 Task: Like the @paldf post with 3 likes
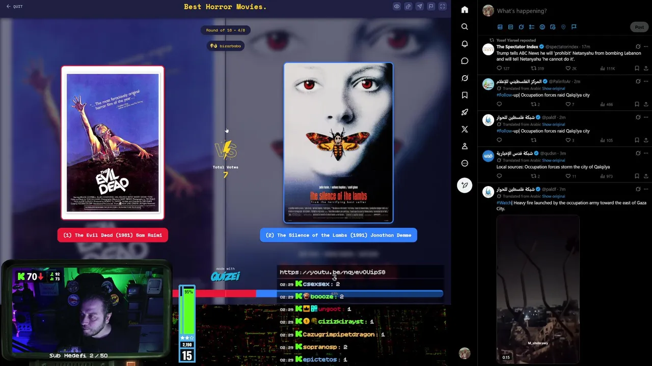(x=568, y=140)
